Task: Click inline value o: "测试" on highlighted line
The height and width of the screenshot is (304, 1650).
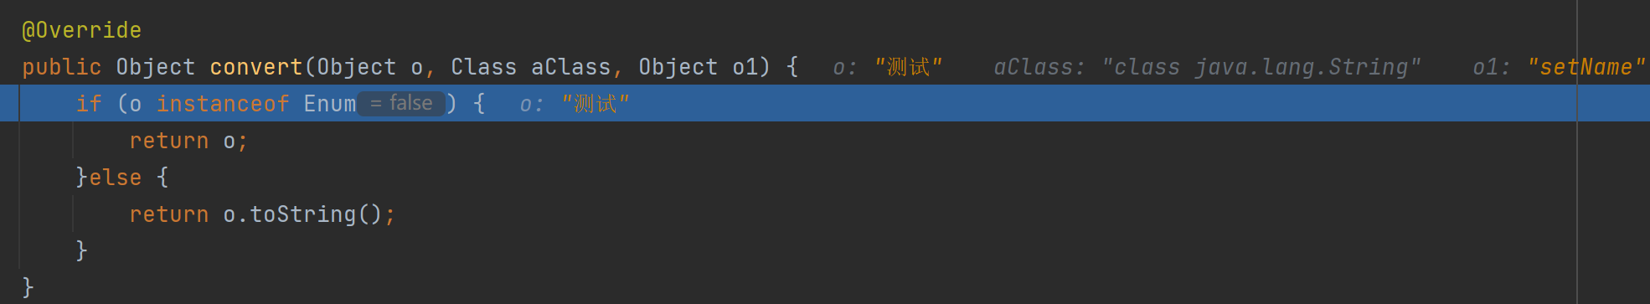Action: tap(575, 104)
